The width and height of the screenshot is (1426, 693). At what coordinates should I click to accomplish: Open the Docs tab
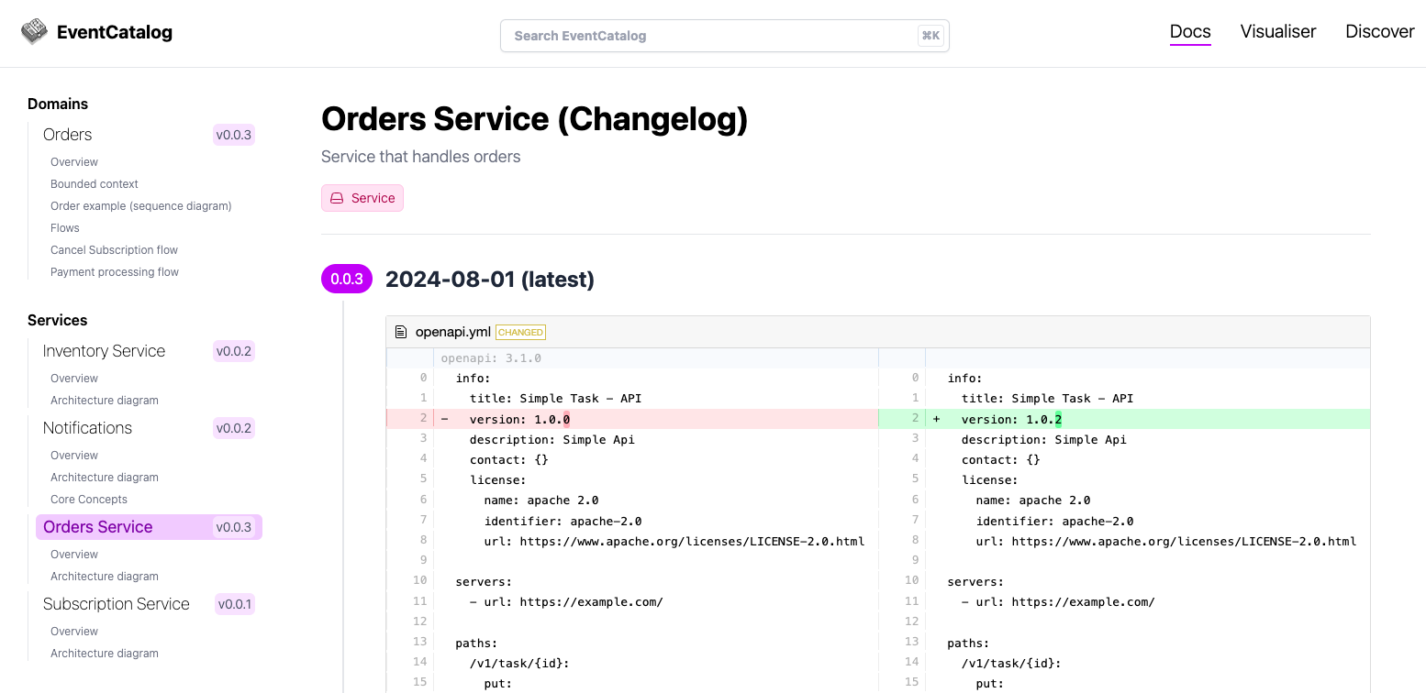(1189, 31)
